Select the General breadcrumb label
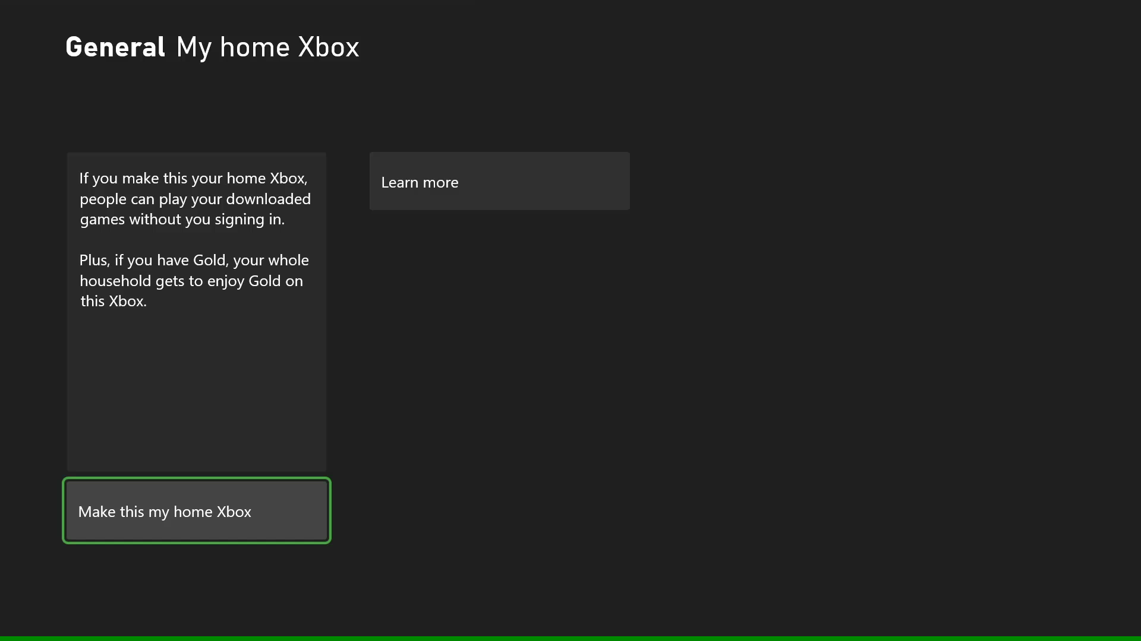Viewport: 1141px width, 641px height. point(115,47)
